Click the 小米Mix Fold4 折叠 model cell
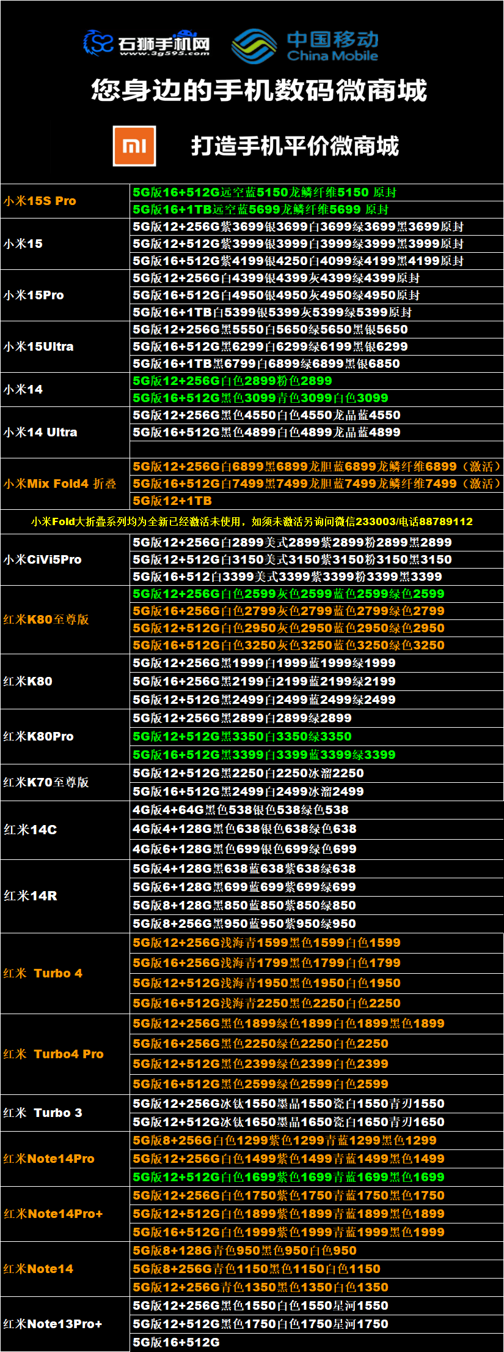Screen dimensions: 504x1352 point(65,484)
